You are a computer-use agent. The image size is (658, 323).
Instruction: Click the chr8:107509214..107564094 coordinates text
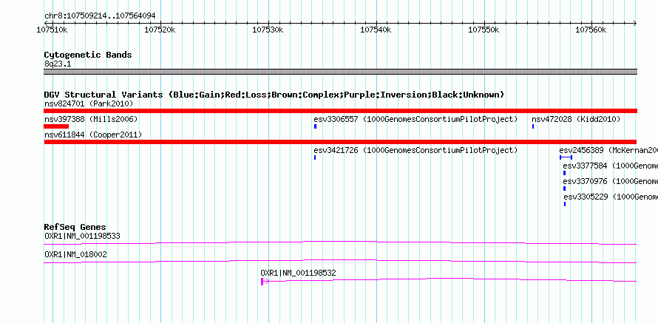(x=100, y=16)
